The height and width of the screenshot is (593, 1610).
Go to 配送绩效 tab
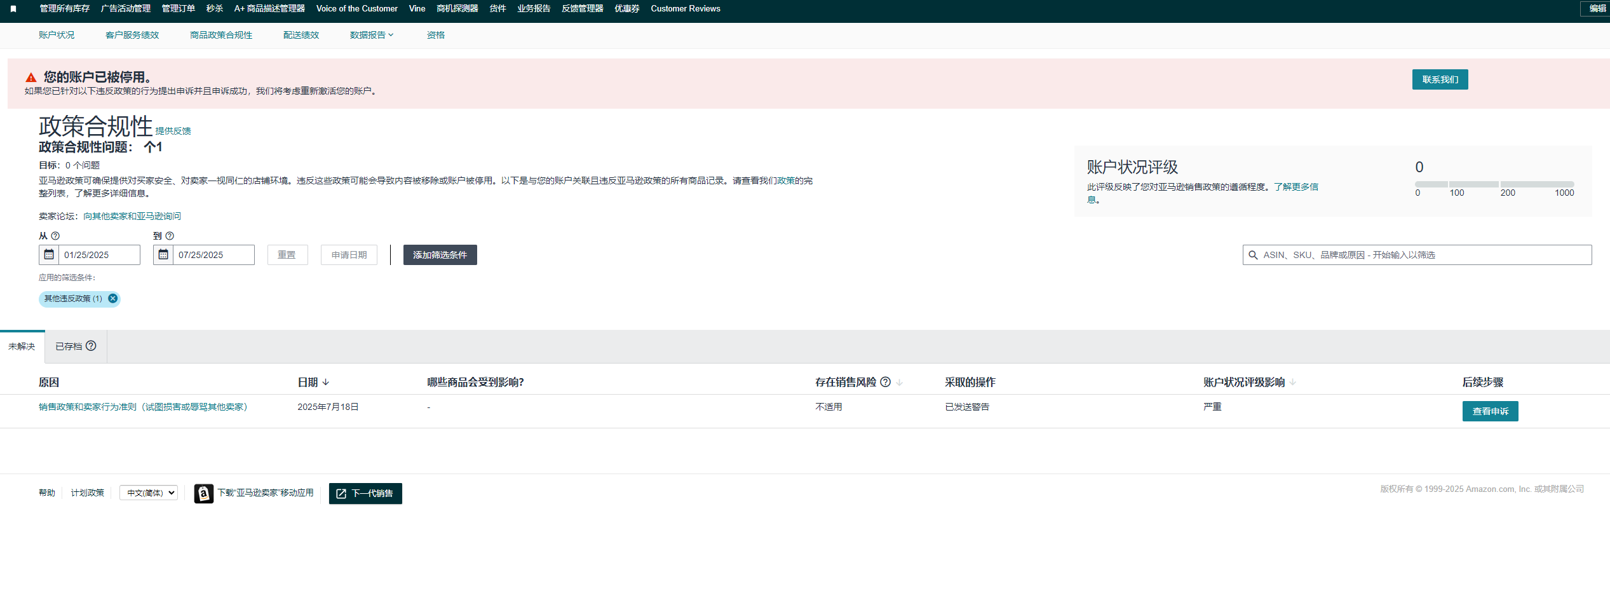coord(301,35)
